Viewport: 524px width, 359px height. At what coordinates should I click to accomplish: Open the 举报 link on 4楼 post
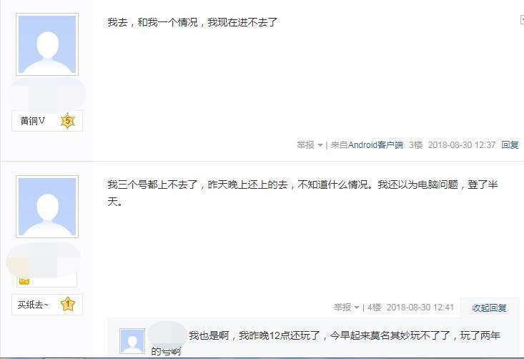(342, 308)
